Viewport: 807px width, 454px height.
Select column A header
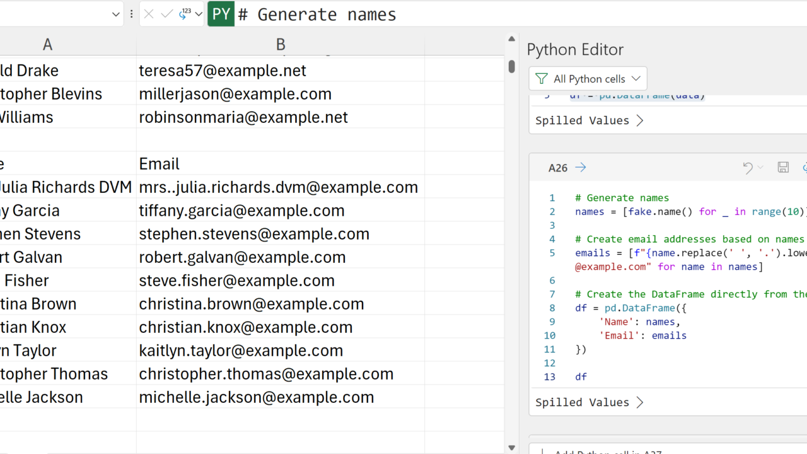47,44
